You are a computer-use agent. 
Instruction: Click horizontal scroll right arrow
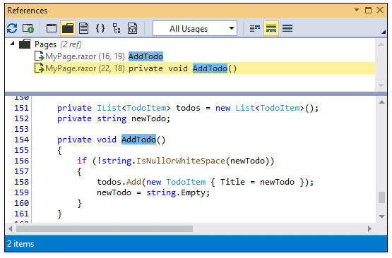click(x=369, y=228)
